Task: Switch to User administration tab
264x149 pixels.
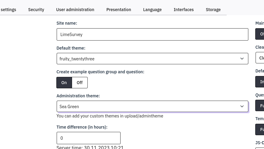Action: pyautogui.click(x=75, y=10)
